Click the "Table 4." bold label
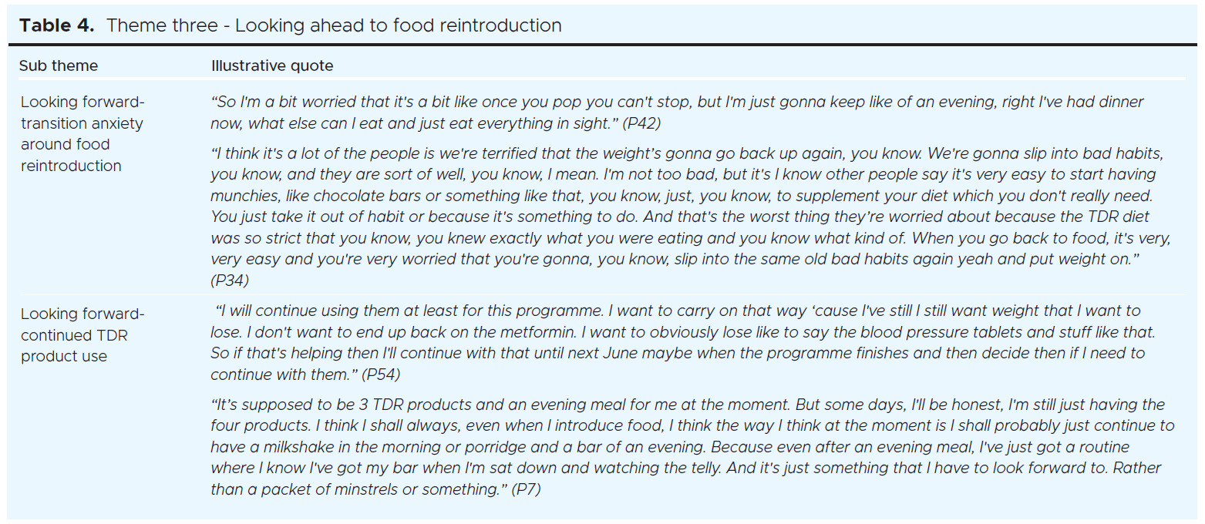The width and height of the screenshot is (1205, 524). (x=59, y=25)
